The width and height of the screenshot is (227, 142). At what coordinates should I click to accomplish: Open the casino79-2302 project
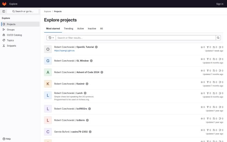click(79, 132)
